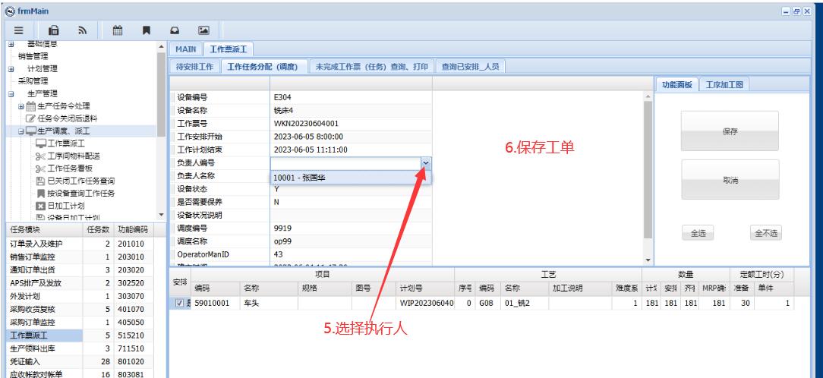This screenshot has width=823, height=378.
Task: Expand the 基础信息 tree node
Action: (11, 44)
